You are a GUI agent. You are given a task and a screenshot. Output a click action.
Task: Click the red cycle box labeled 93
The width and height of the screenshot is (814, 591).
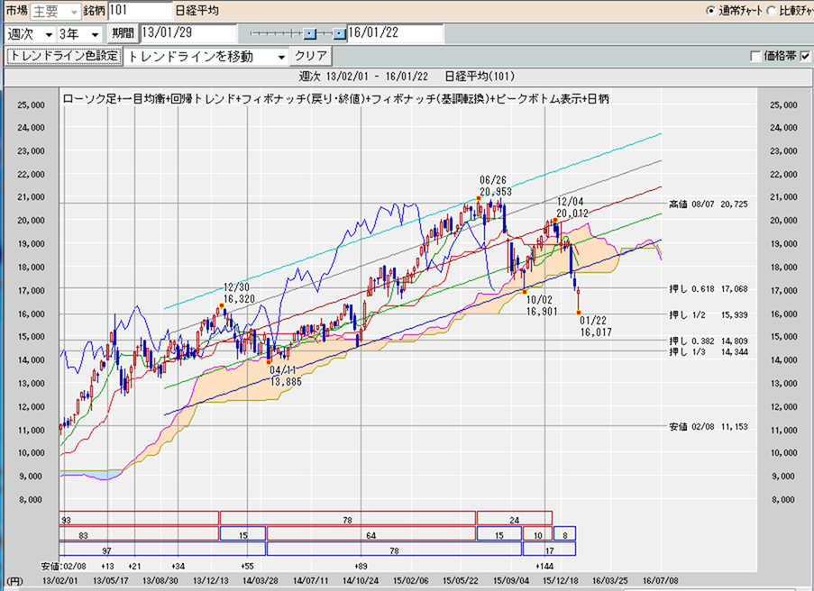[139, 518]
